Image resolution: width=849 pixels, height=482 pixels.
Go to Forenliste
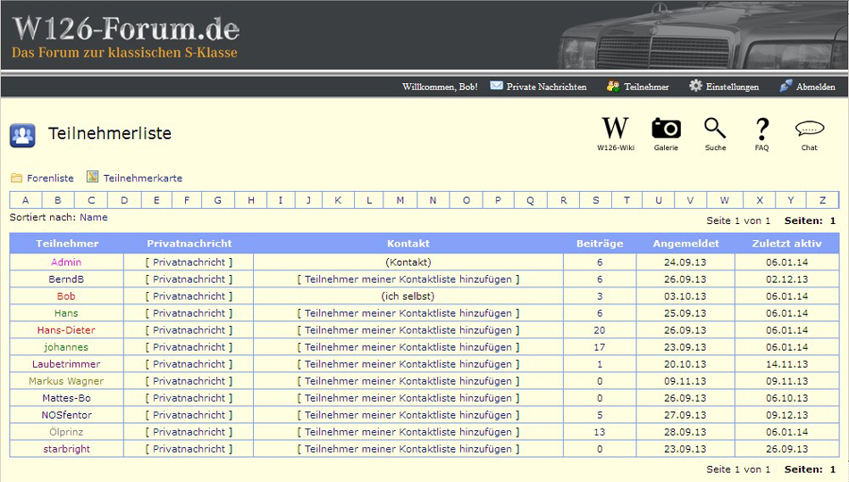coord(50,178)
